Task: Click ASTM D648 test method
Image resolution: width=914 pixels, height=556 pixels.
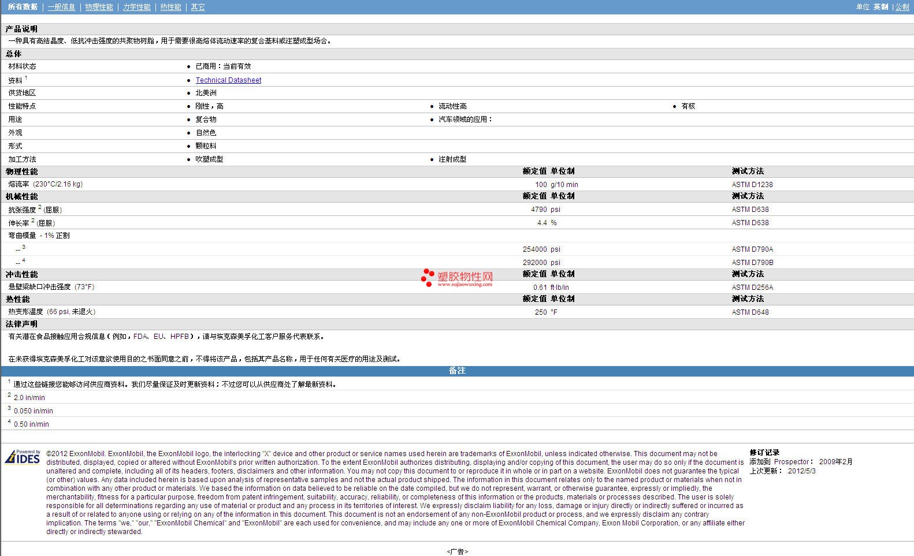Action: point(750,312)
